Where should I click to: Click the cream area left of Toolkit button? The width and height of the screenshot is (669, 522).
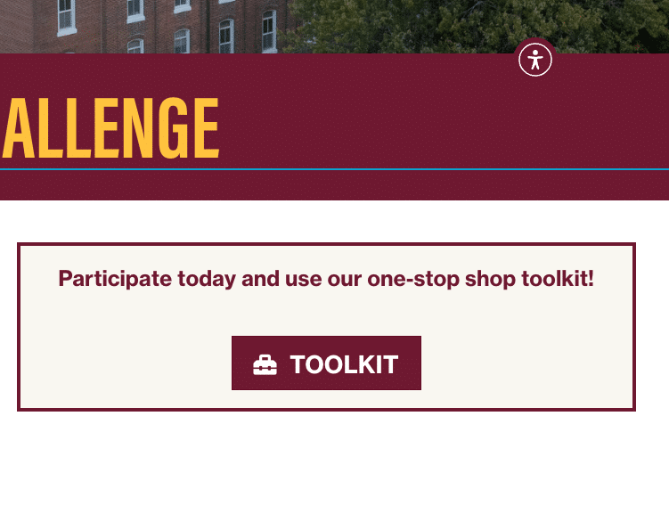[125, 363]
